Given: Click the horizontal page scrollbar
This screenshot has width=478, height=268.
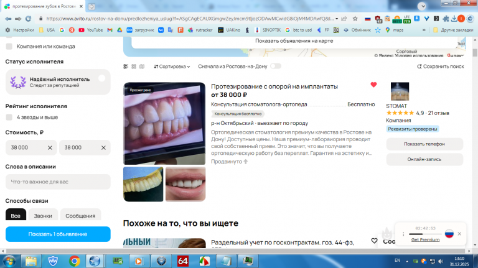Looking at the screenshot, I should click(x=236, y=251).
